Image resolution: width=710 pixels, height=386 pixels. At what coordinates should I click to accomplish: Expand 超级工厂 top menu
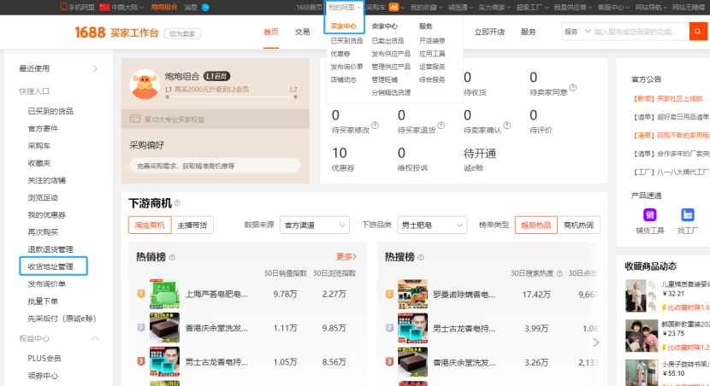click(x=532, y=7)
